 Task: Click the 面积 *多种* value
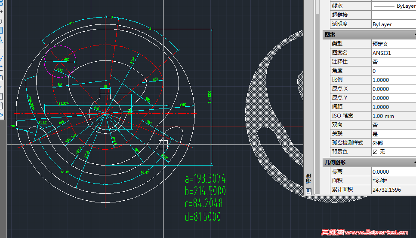coord(394,181)
